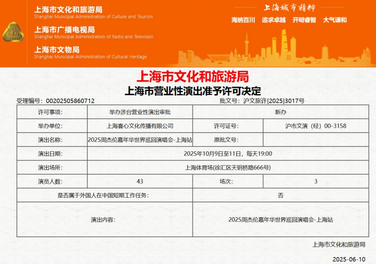Click the Shanghai skyline illustration in the header
Image resolution: width=376 pixels, height=264 pixels.
point(273,48)
